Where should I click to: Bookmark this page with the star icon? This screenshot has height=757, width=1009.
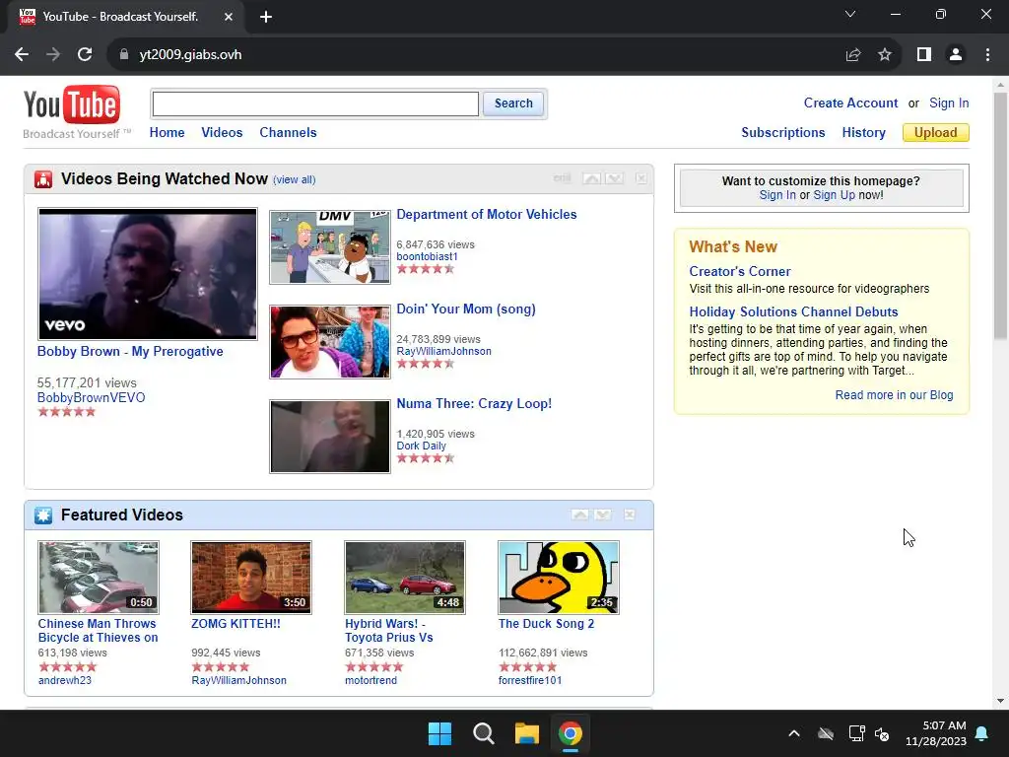coord(885,55)
